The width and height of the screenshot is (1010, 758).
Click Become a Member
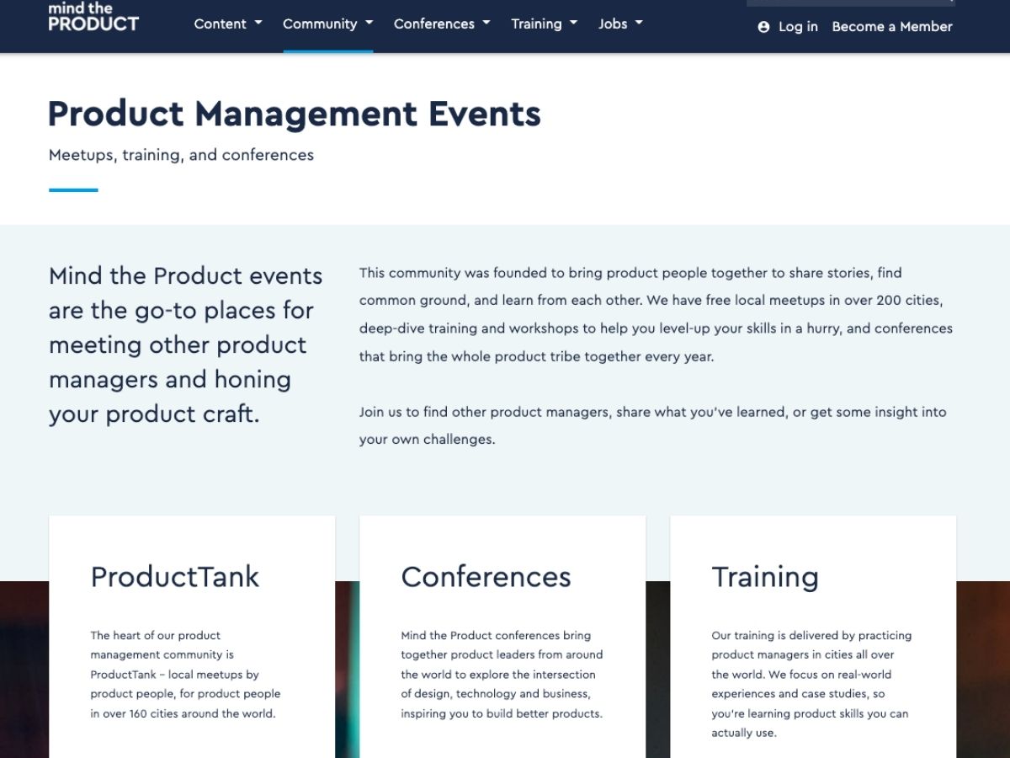[x=892, y=27]
